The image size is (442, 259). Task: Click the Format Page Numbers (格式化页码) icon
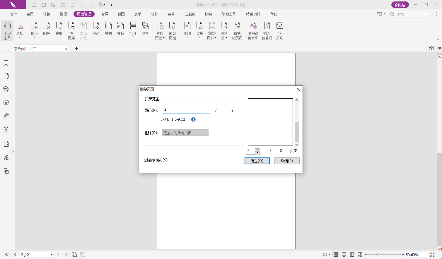click(237, 30)
